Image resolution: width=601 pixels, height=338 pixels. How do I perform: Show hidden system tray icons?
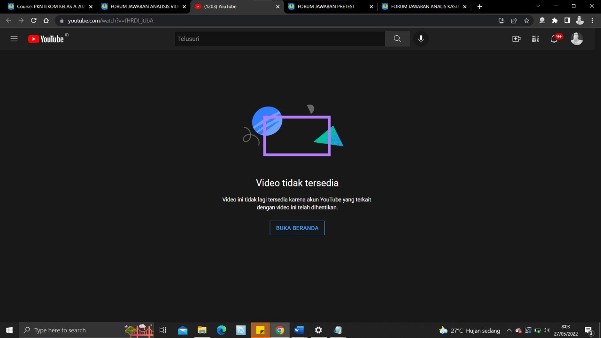[x=509, y=330]
